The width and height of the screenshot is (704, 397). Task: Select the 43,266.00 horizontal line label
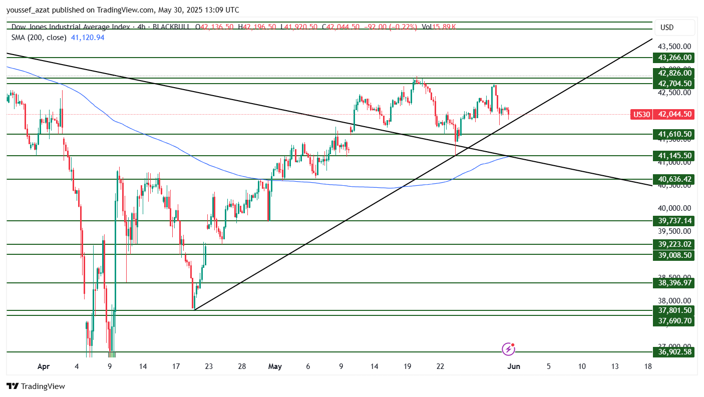coord(674,58)
